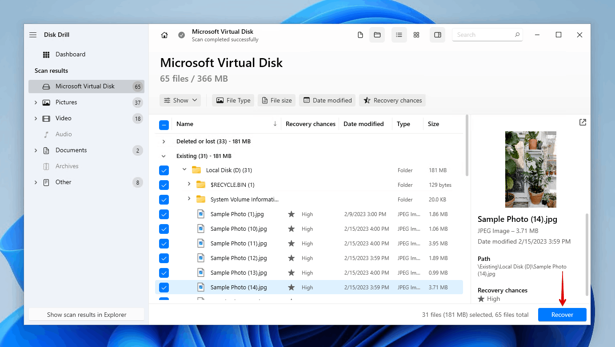Sort by Date modified column header
This screenshot has height=347, width=615.
363,124
